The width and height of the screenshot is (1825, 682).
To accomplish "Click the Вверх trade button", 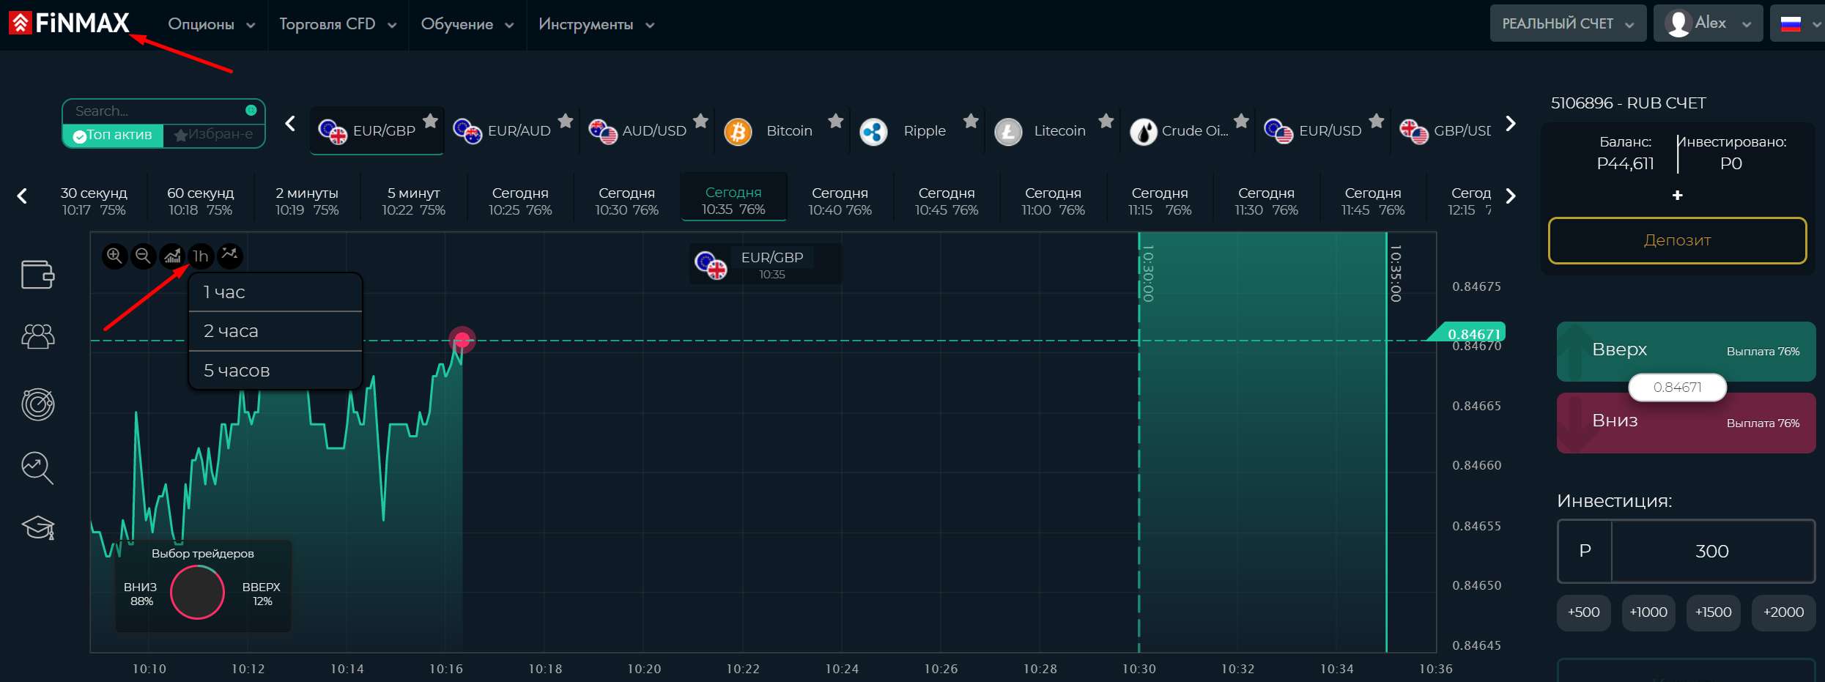I will pyautogui.click(x=1686, y=351).
